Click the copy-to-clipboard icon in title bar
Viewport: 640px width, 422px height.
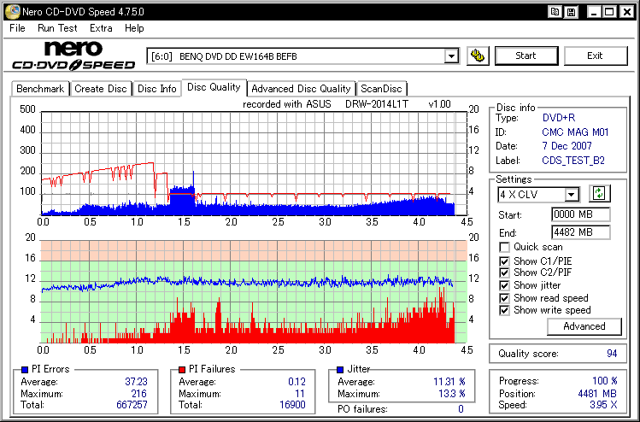tap(555, 12)
